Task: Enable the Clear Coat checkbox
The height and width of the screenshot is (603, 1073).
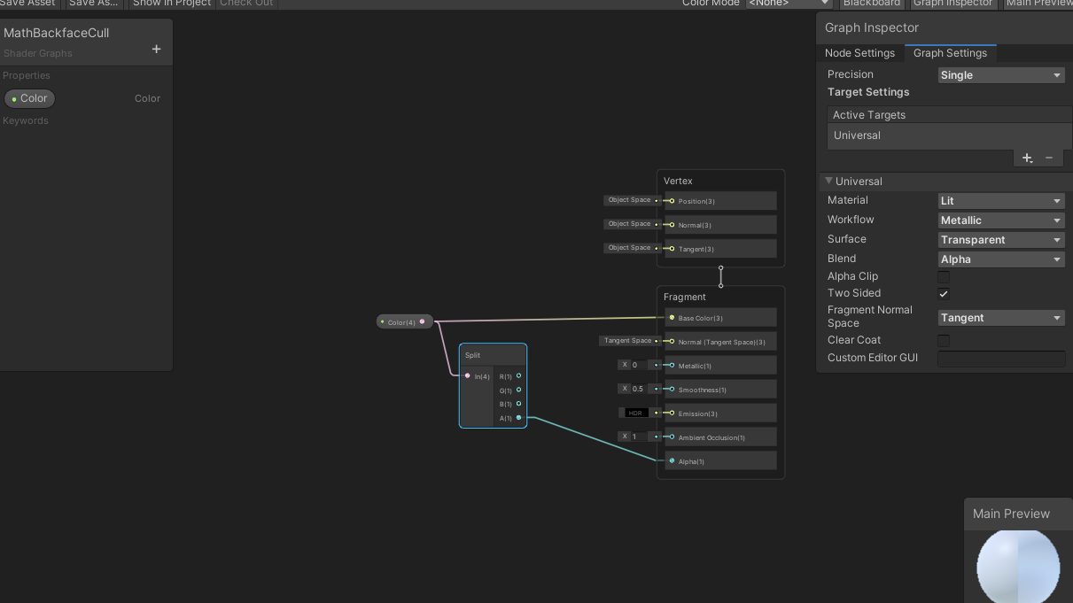Action: coord(944,341)
